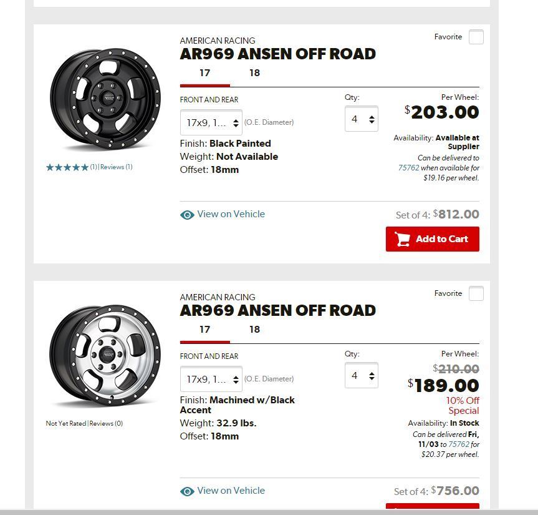The image size is (538, 515).
Task: Select the 18 diameter tab for black wheel
Action: [x=254, y=73]
